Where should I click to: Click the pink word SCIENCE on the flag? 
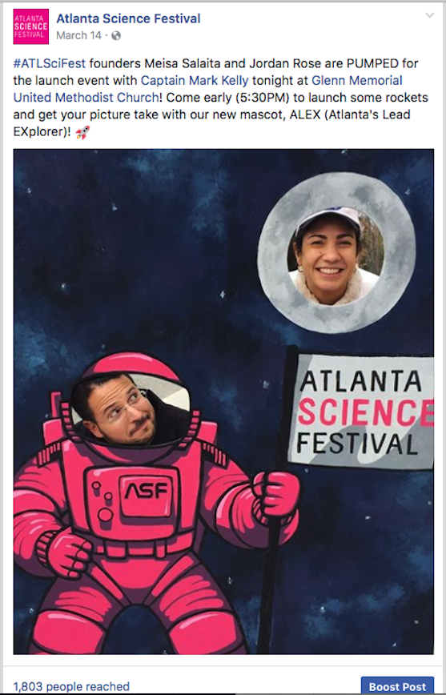coord(366,412)
